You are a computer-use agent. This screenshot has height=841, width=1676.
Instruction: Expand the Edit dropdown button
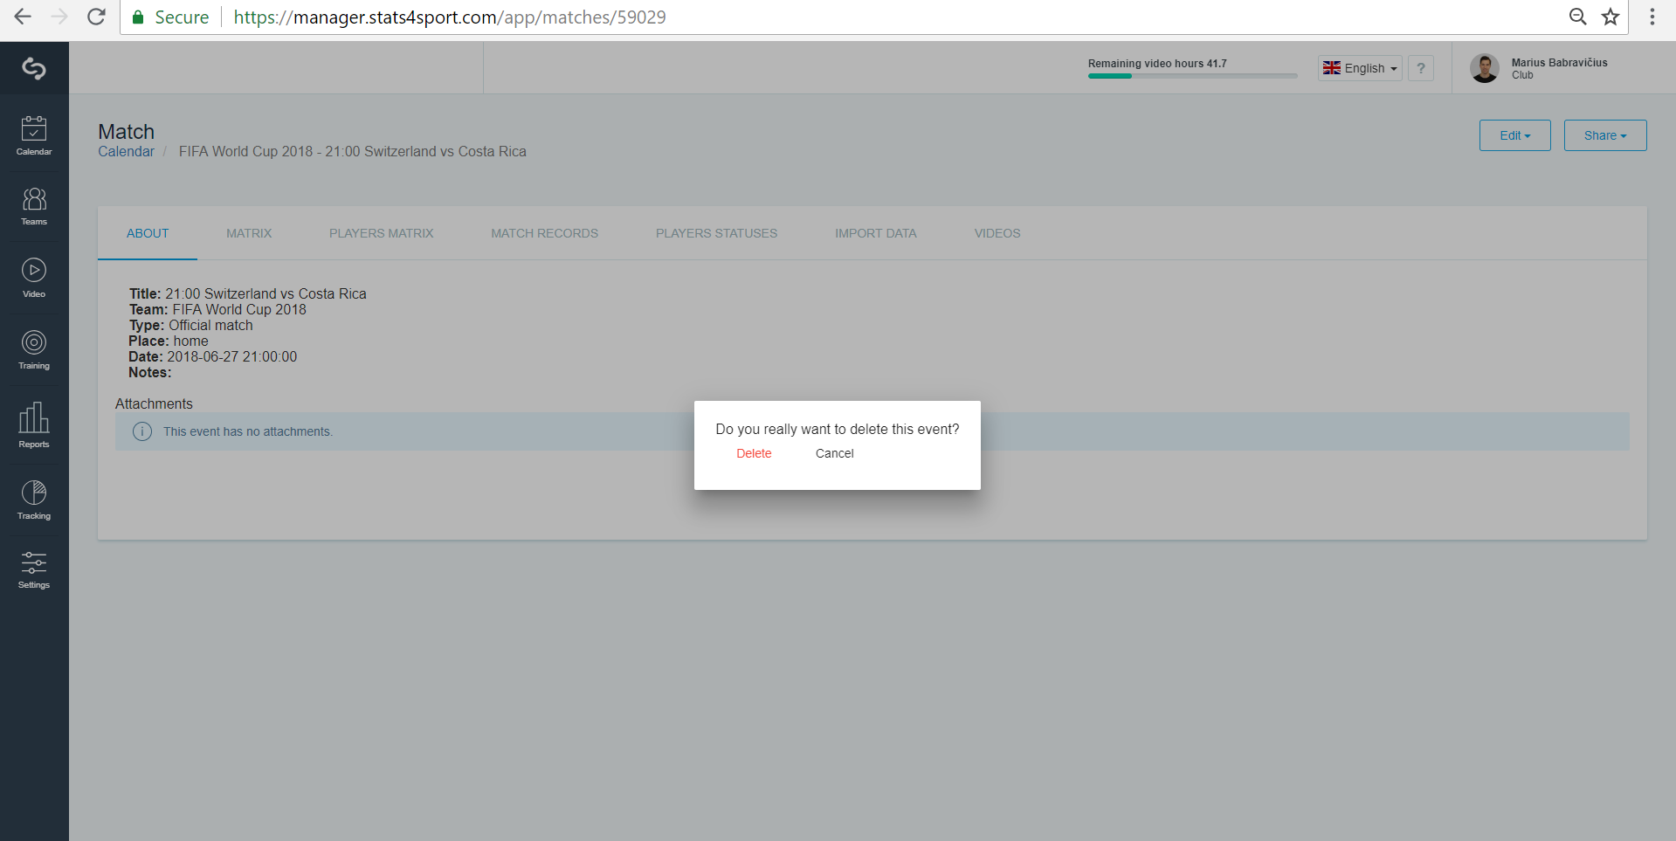tap(1515, 135)
